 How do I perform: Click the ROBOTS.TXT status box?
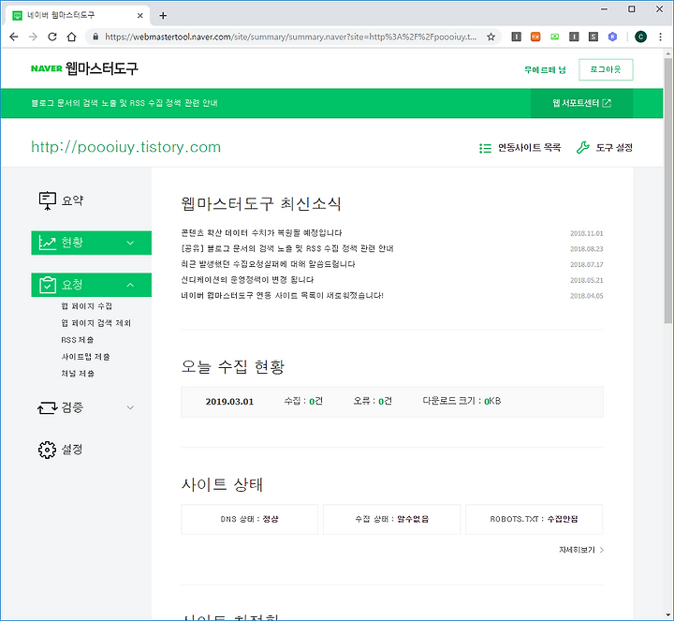[534, 520]
